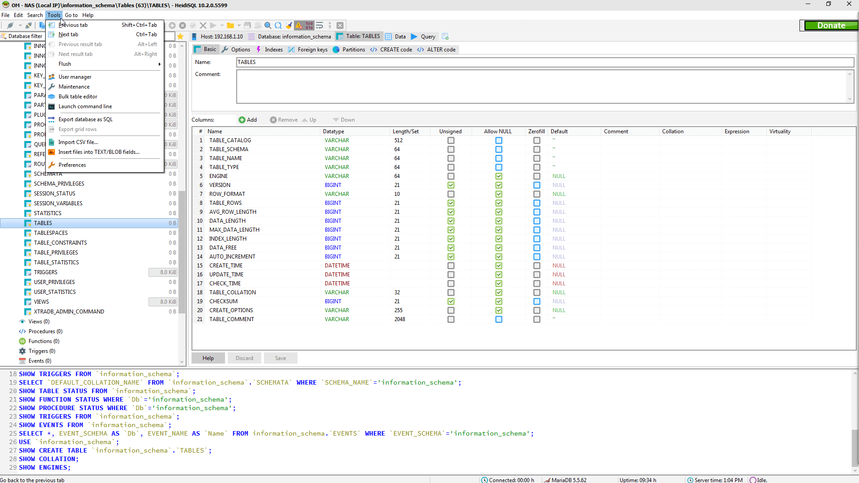Viewport: 859px width, 483px height.
Task: Open dropdown arrow next to folder icon
Action: (x=239, y=25)
